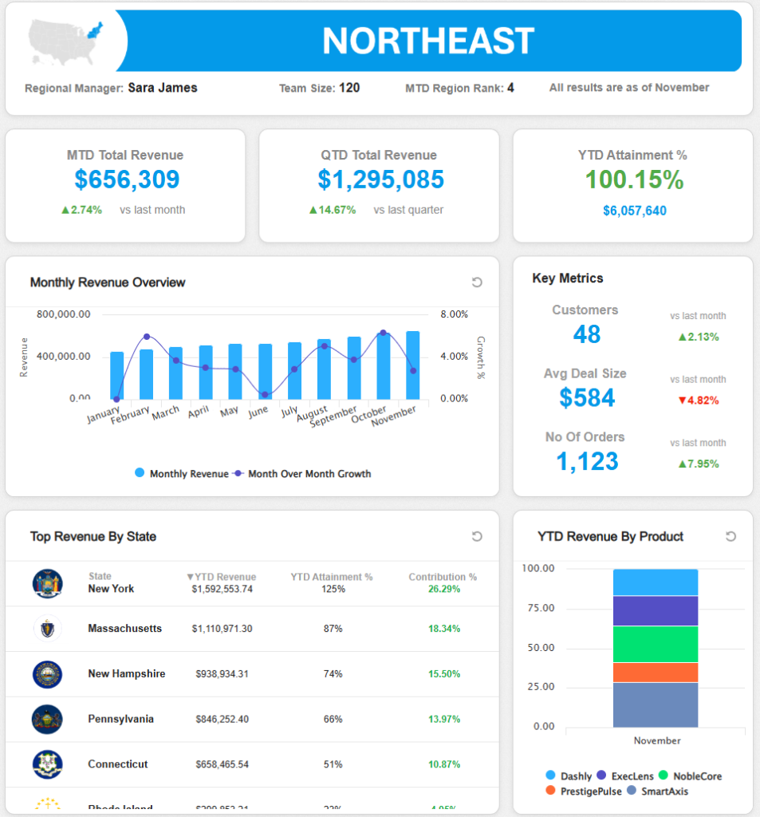
Task: Reset the YTD Revenue By Product chart
Action: coord(730,537)
